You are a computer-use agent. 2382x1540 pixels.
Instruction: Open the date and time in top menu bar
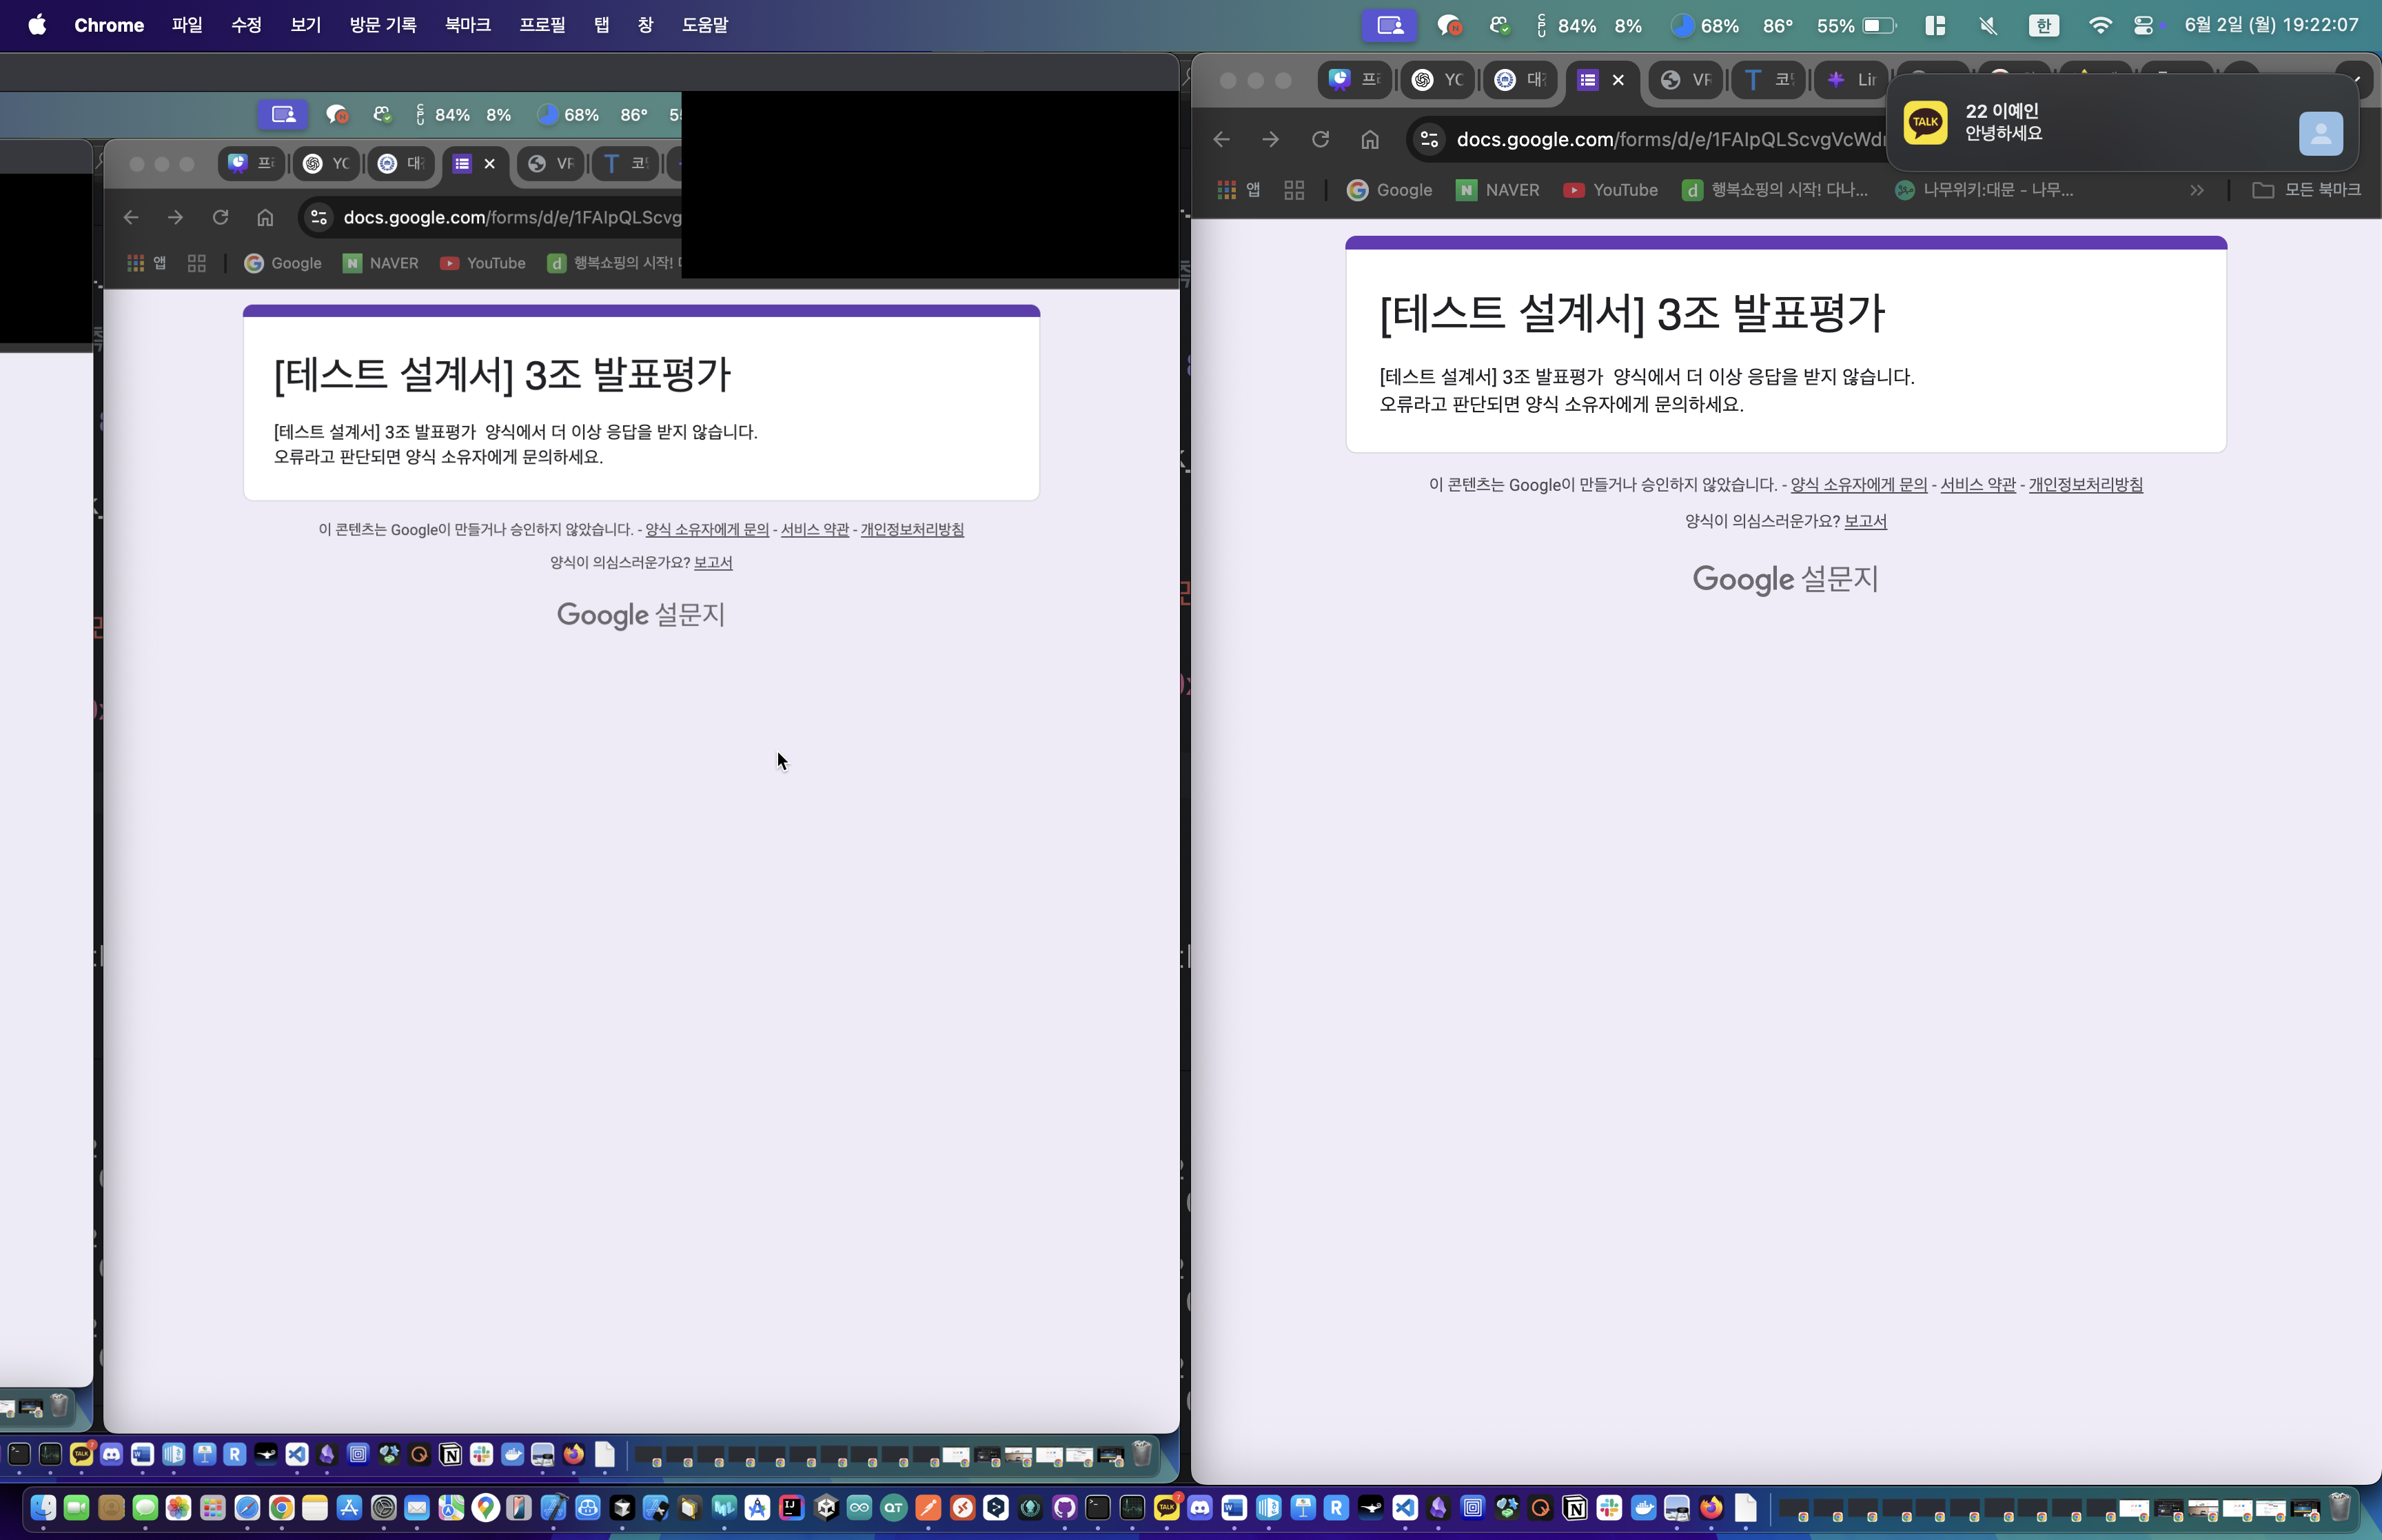click(x=2271, y=25)
